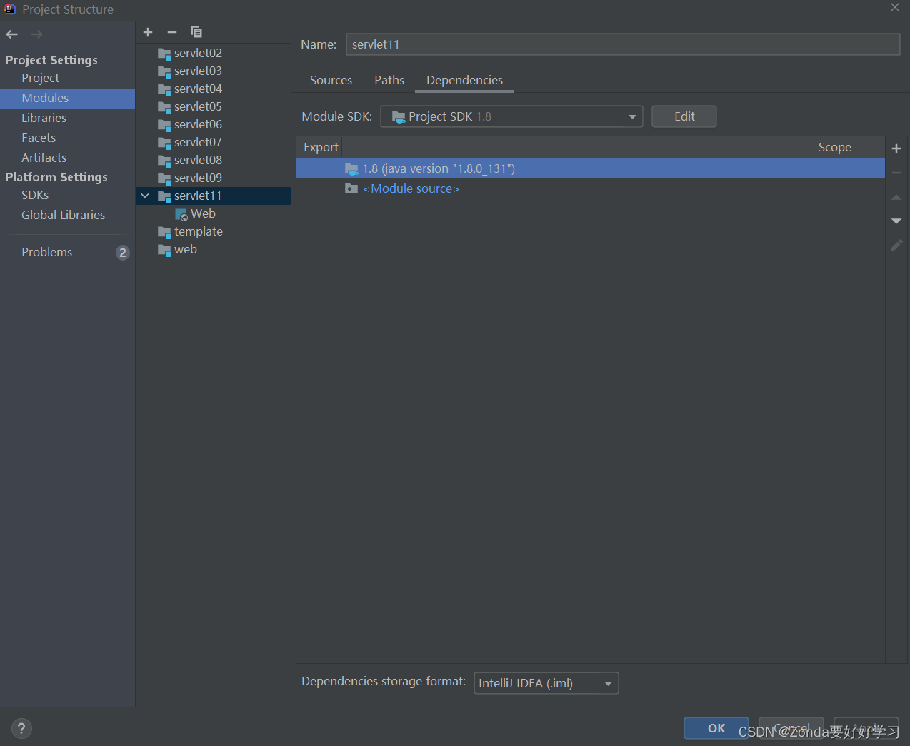Click the IntelliJ Project Structure window icon
Viewport: 910px width, 746px height.
pyautogui.click(x=10, y=9)
